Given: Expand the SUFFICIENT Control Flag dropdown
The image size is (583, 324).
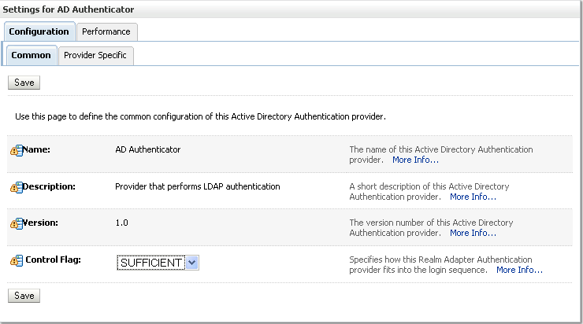Looking at the screenshot, I should pos(192,263).
